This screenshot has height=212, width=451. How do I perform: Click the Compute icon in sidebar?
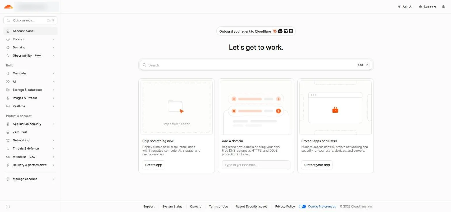pyautogui.click(x=8, y=73)
